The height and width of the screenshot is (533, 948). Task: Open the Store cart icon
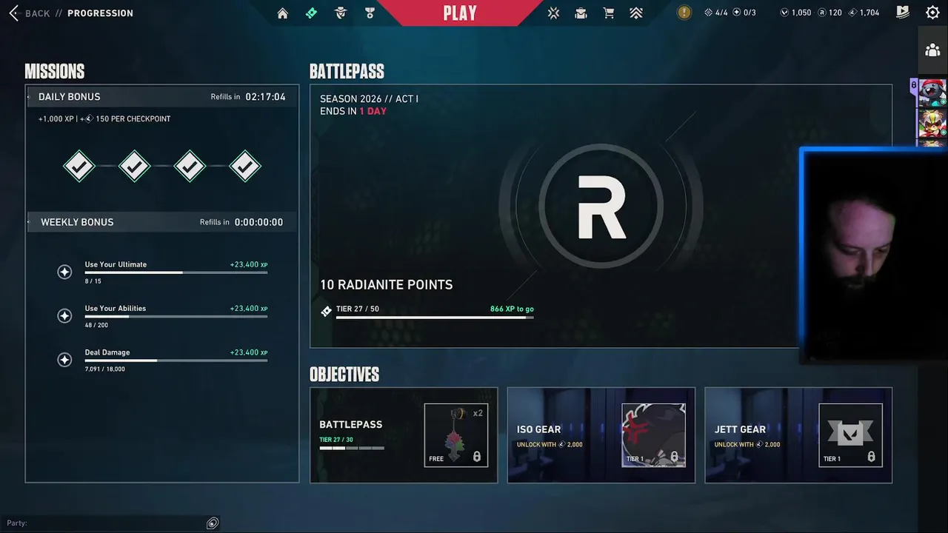click(609, 13)
